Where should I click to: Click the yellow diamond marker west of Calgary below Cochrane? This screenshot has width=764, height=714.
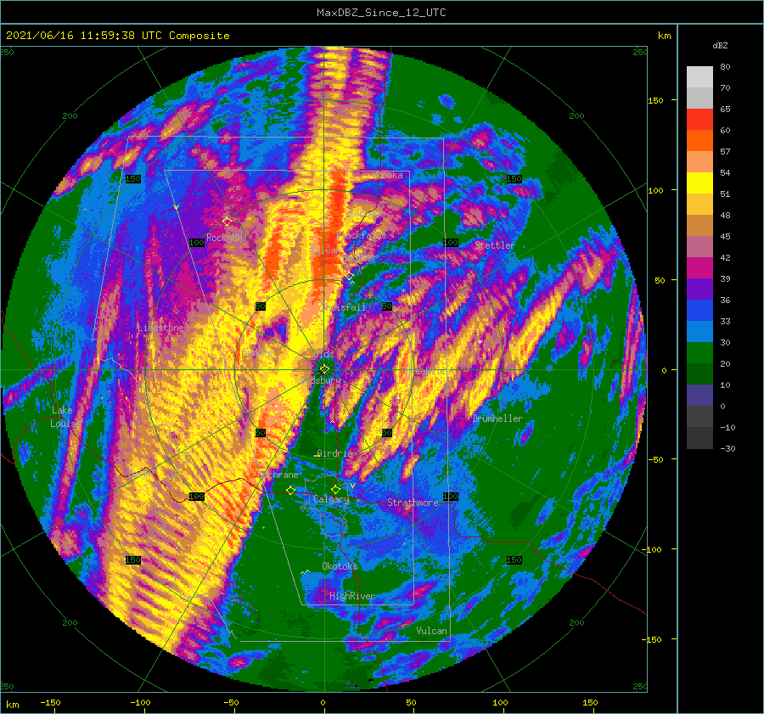coord(290,490)
